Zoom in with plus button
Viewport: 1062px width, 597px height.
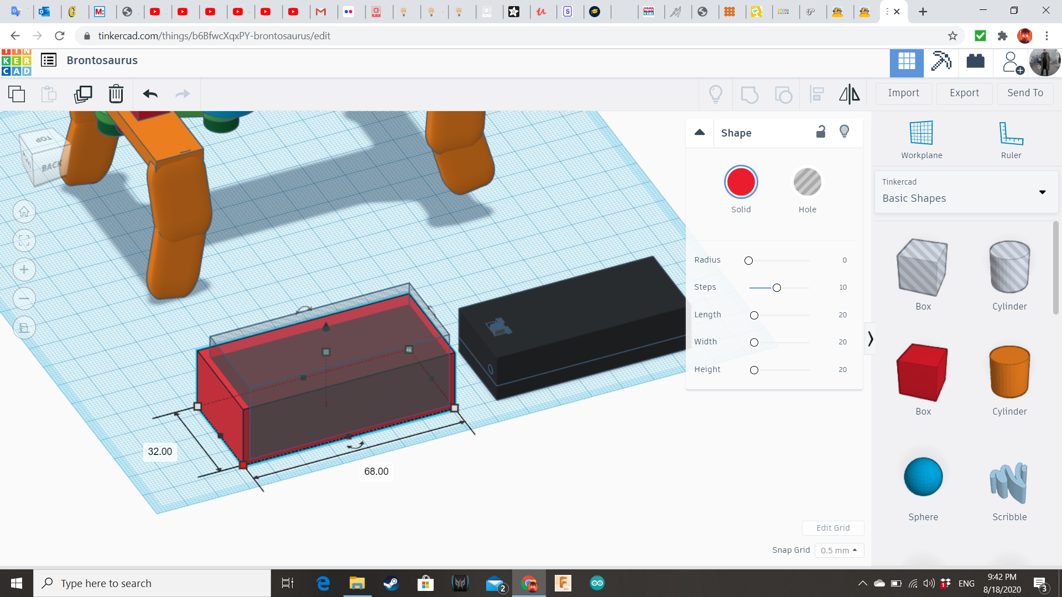(x=24, y=270)
